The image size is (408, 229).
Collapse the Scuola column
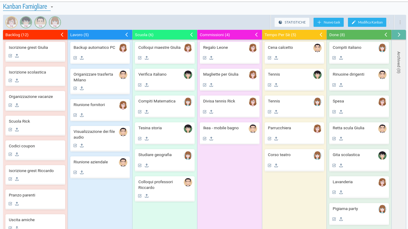tap(191, 35)
